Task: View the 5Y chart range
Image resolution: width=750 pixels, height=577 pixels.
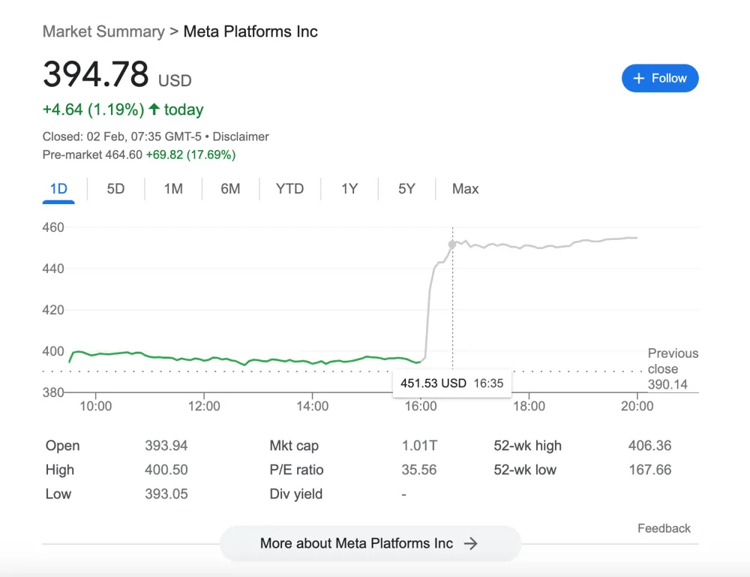Action: coord(406,189)
